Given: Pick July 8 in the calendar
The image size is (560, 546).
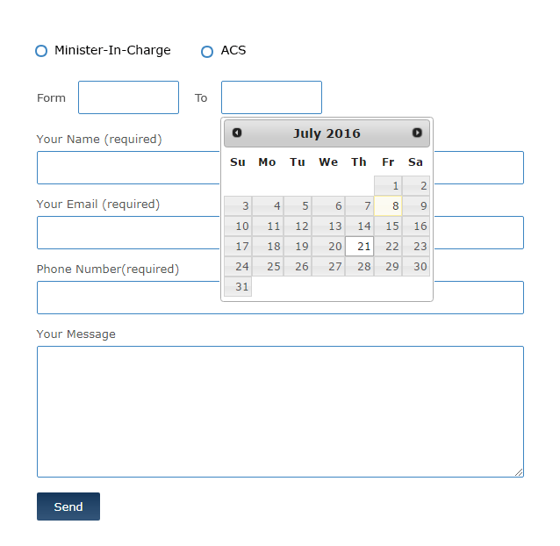Looking at the screenshot, I should (x=388, y=206).
